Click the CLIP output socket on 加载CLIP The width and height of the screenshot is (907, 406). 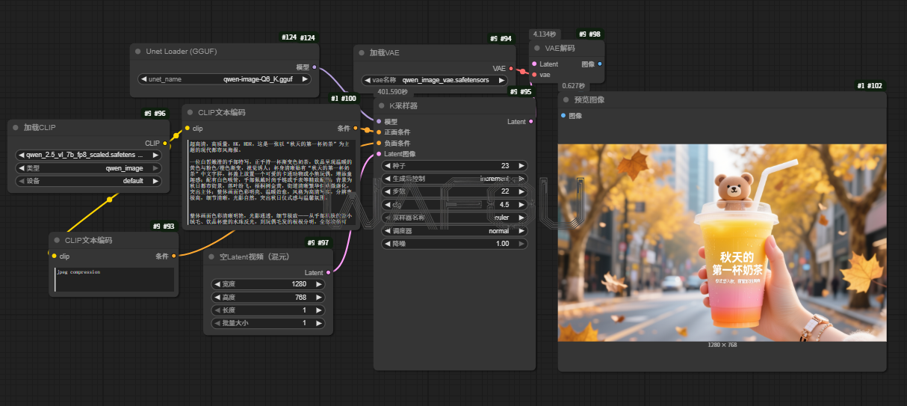(167, 143)
